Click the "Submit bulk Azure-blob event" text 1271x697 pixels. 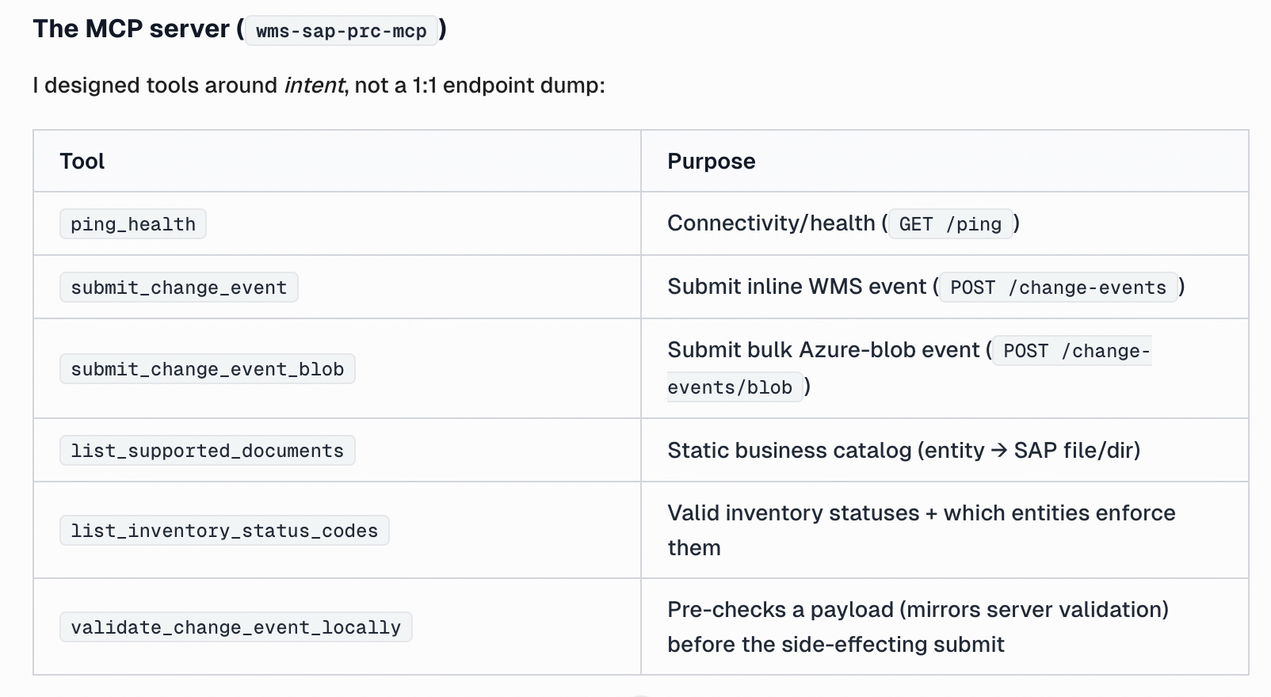[x=823, y=350]
